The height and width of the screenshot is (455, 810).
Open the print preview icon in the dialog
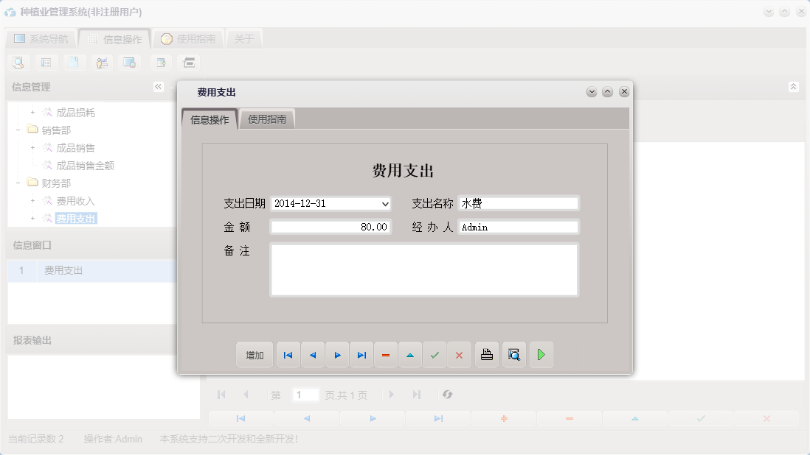(x=513, y=354)
